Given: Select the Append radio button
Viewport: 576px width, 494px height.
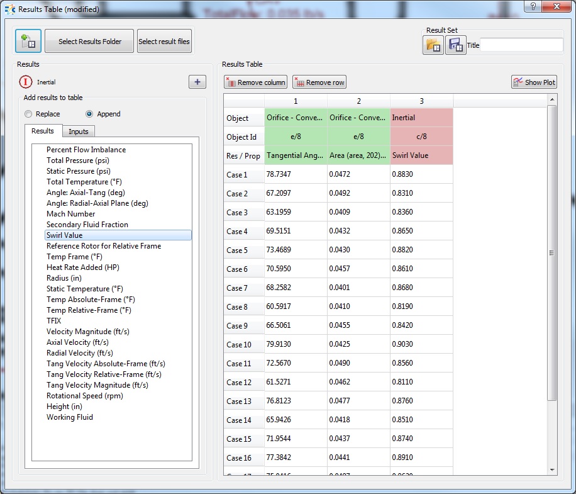Looking at the screenshot, I should point(89,114).
